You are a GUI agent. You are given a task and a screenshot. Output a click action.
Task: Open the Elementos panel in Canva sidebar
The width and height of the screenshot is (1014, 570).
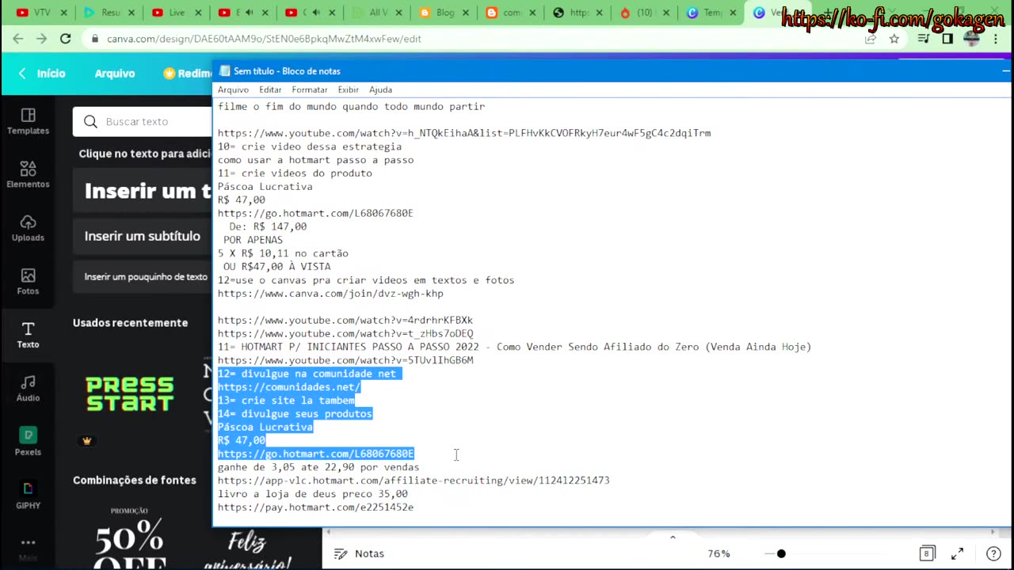click(28, 174)
